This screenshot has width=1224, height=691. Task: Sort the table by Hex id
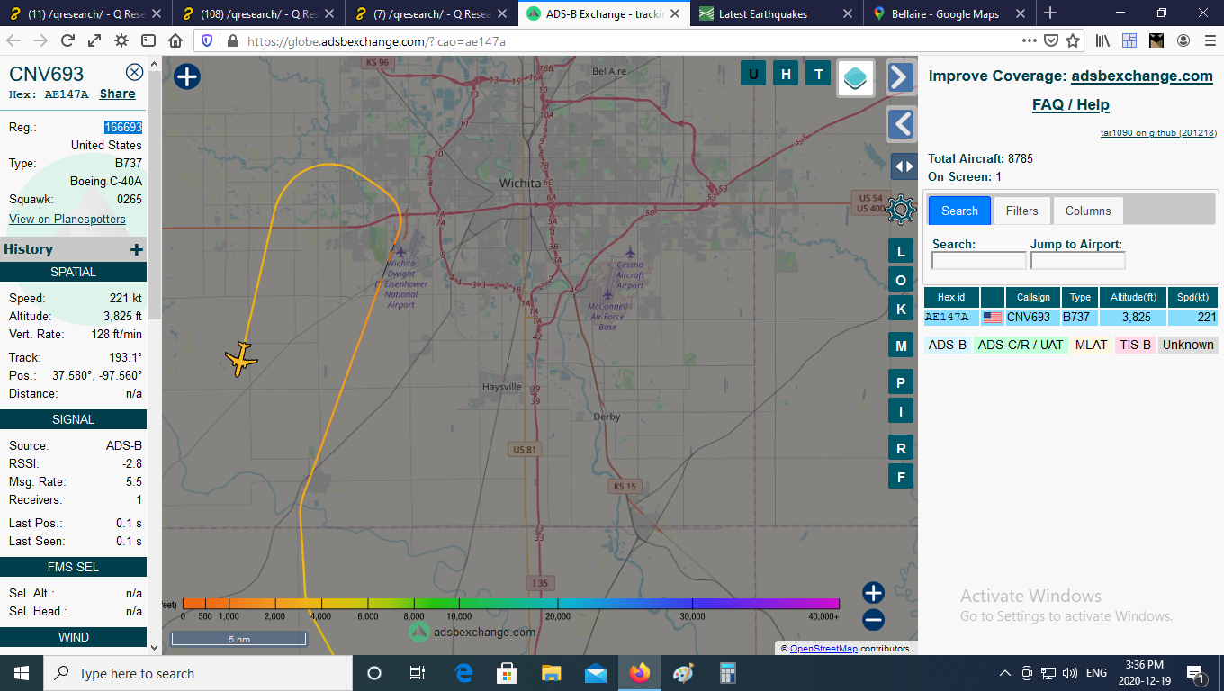click(x=951, y=297)
